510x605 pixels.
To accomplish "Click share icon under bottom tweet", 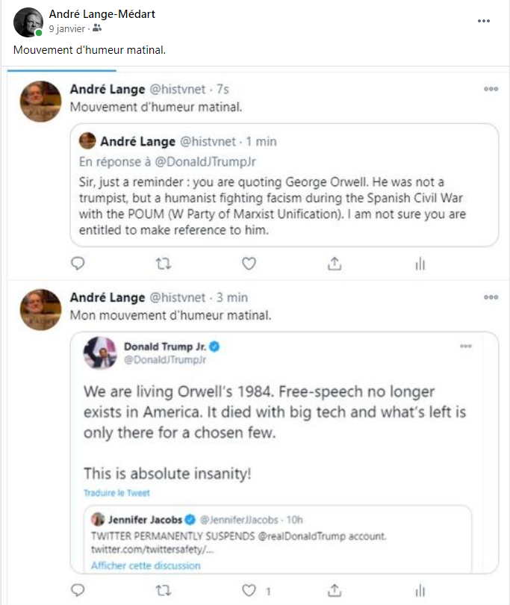I will [335, 590].
